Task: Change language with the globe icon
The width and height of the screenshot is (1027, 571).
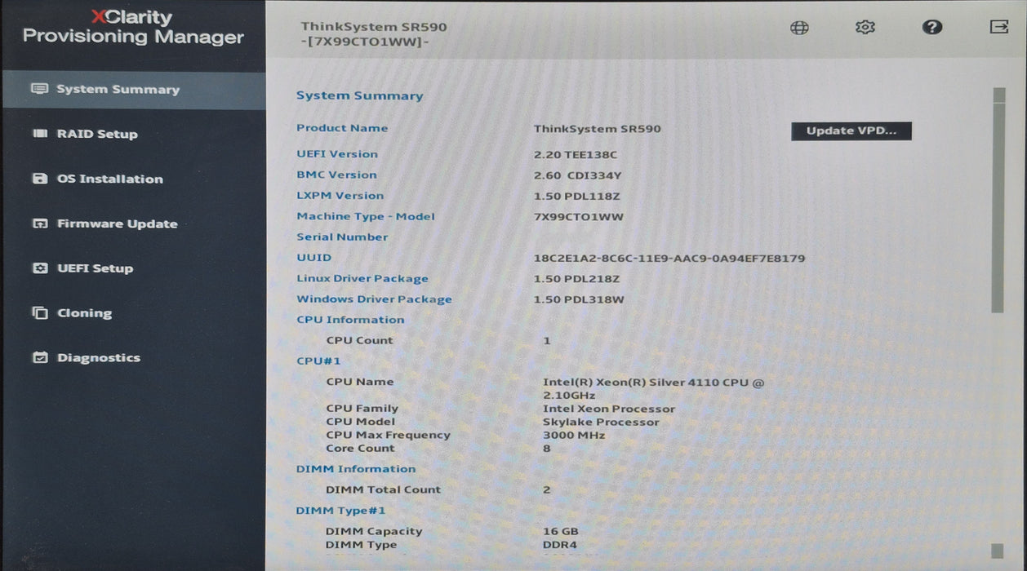Action: point(798,27)
